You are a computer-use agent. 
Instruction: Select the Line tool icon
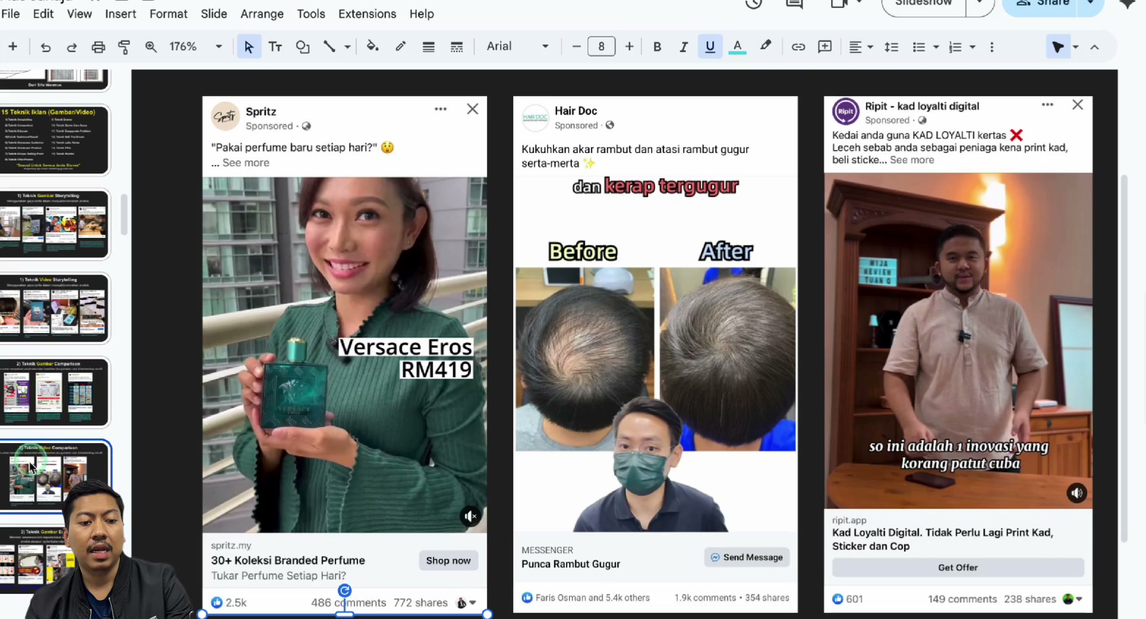coord(329,47)
